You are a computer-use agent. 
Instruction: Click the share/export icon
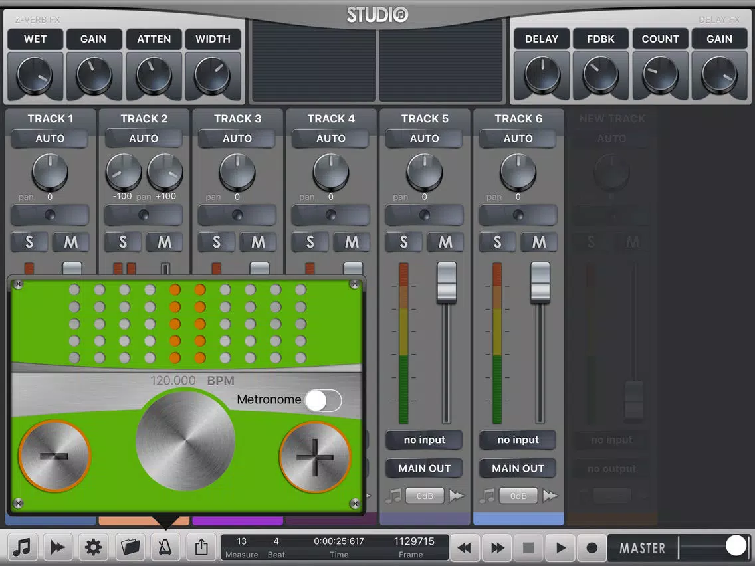coord(201,547)
